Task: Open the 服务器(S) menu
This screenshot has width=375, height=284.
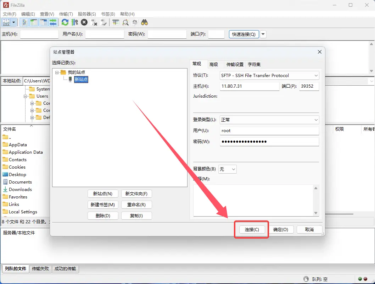Action: pos(87,14)
